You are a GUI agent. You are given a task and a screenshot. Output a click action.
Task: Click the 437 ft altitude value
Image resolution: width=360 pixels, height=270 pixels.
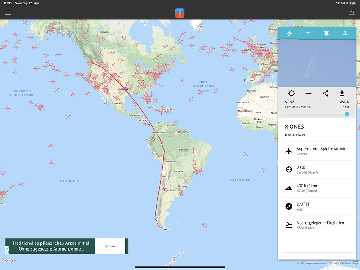(x=308, y=186)
